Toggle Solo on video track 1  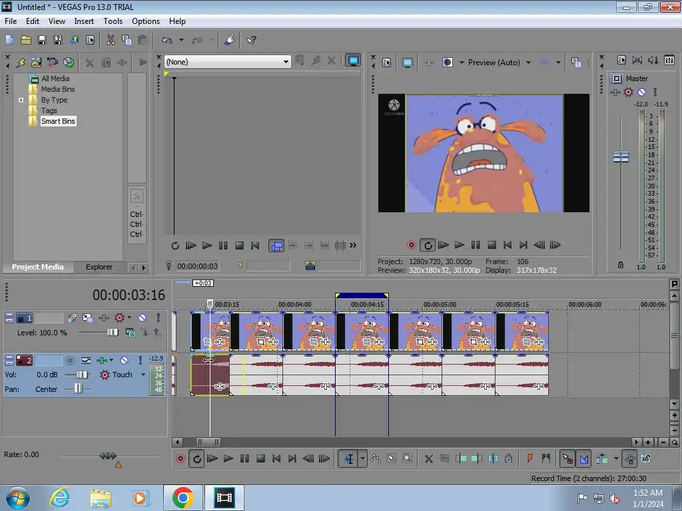coord(159,318)
